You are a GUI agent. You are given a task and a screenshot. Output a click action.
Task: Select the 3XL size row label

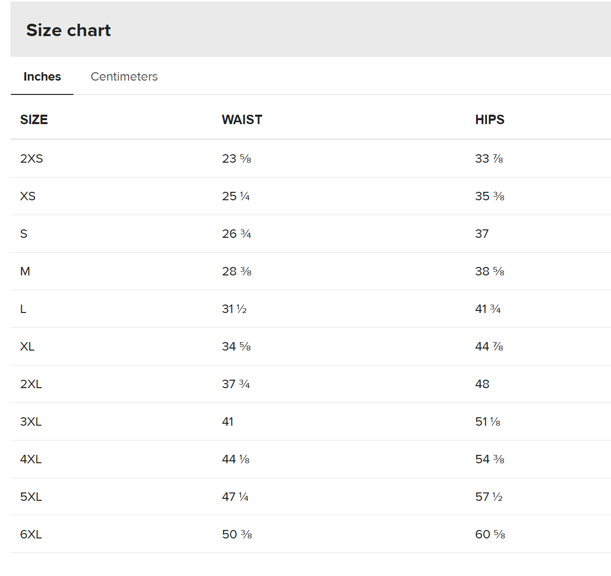[31, 422]
